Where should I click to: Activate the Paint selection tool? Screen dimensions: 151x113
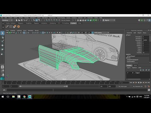pyautogui.click(x=3, y=41)
